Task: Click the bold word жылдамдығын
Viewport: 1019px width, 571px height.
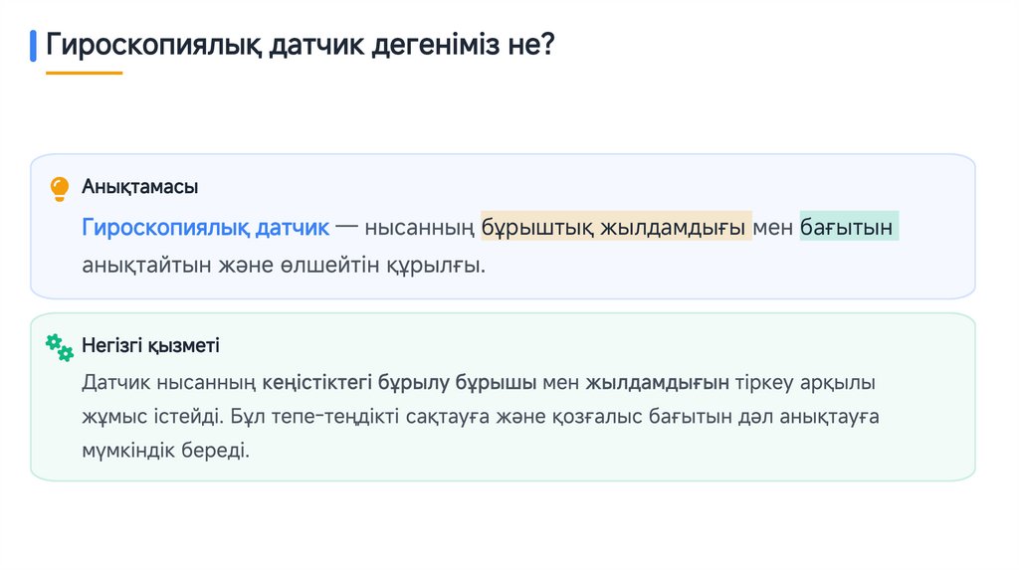Action: click(658, 382)
